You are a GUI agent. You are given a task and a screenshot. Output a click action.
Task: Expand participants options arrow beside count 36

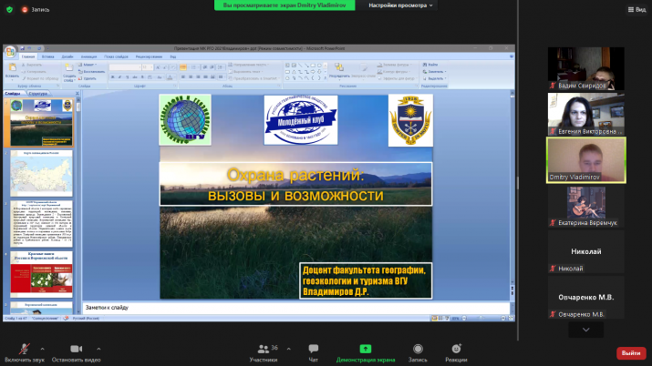288,349
